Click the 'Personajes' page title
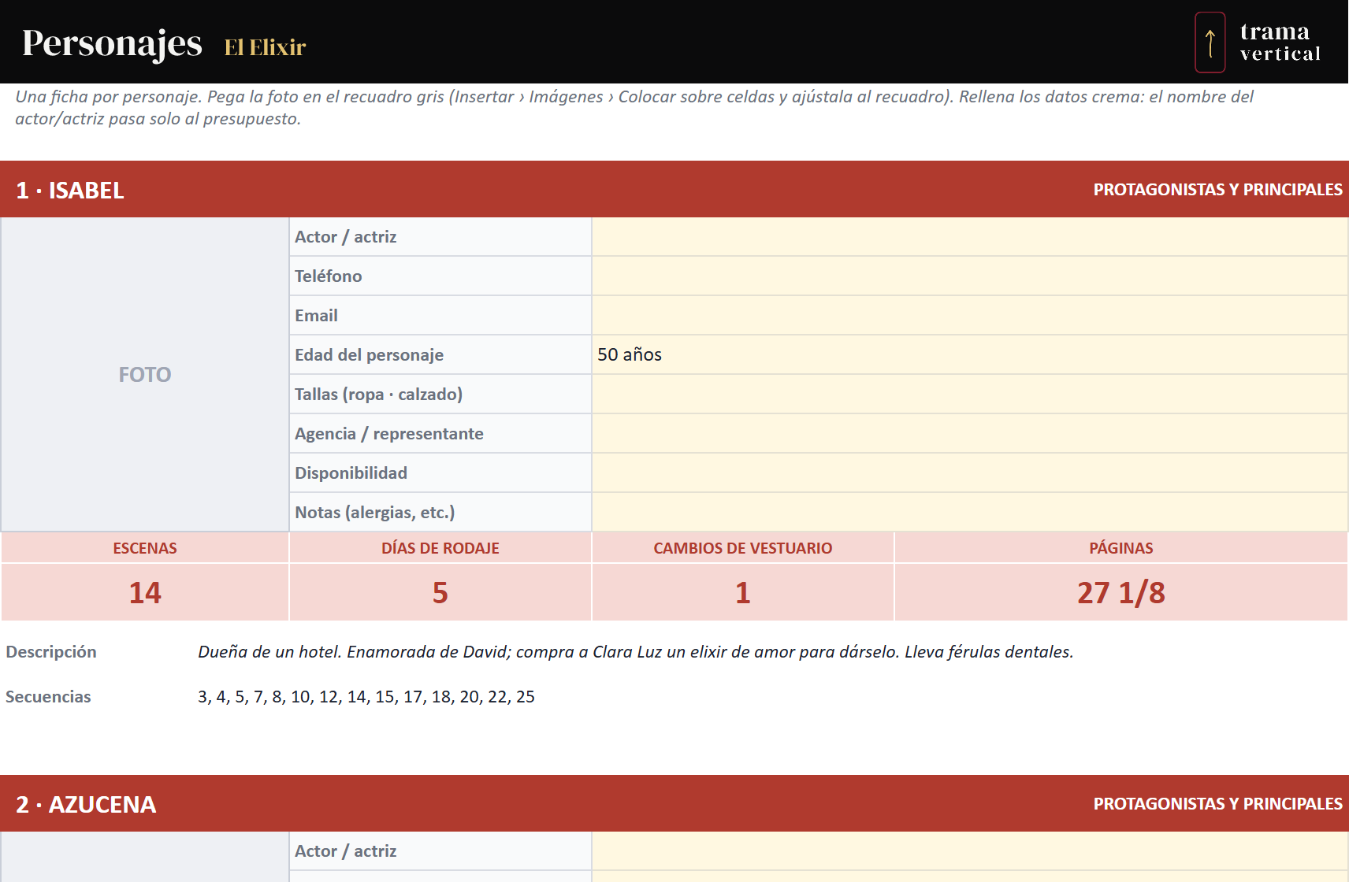This screenshot has width=1349, height=882. (x=112, y=43)
